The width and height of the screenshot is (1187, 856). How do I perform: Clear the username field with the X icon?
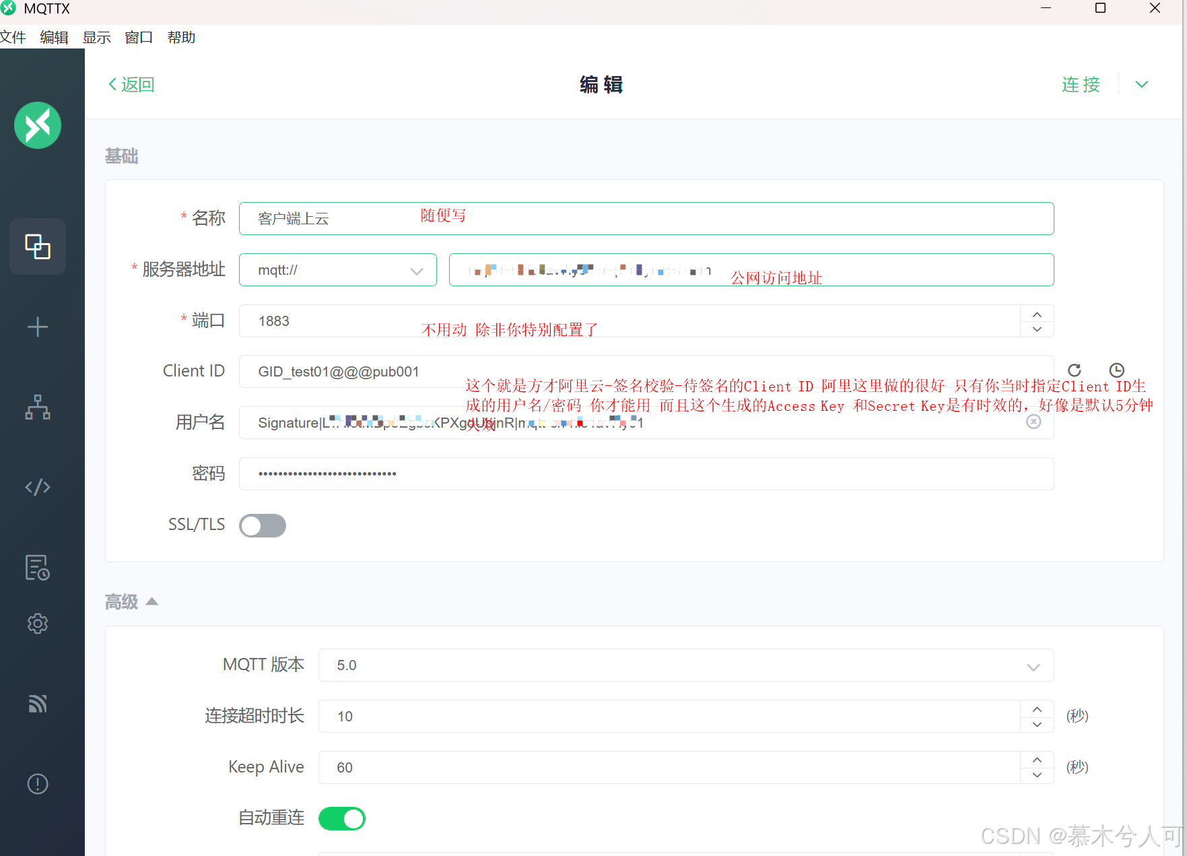pos(1033,422)
